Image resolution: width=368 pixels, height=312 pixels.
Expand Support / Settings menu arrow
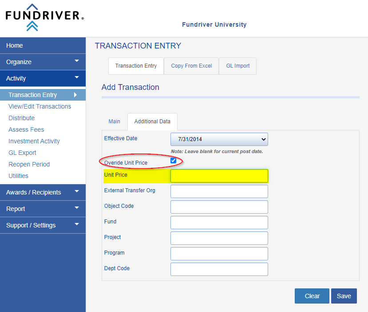point(77,224)
